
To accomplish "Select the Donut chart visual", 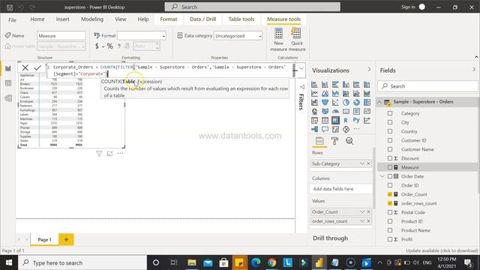I will [356, 102].
